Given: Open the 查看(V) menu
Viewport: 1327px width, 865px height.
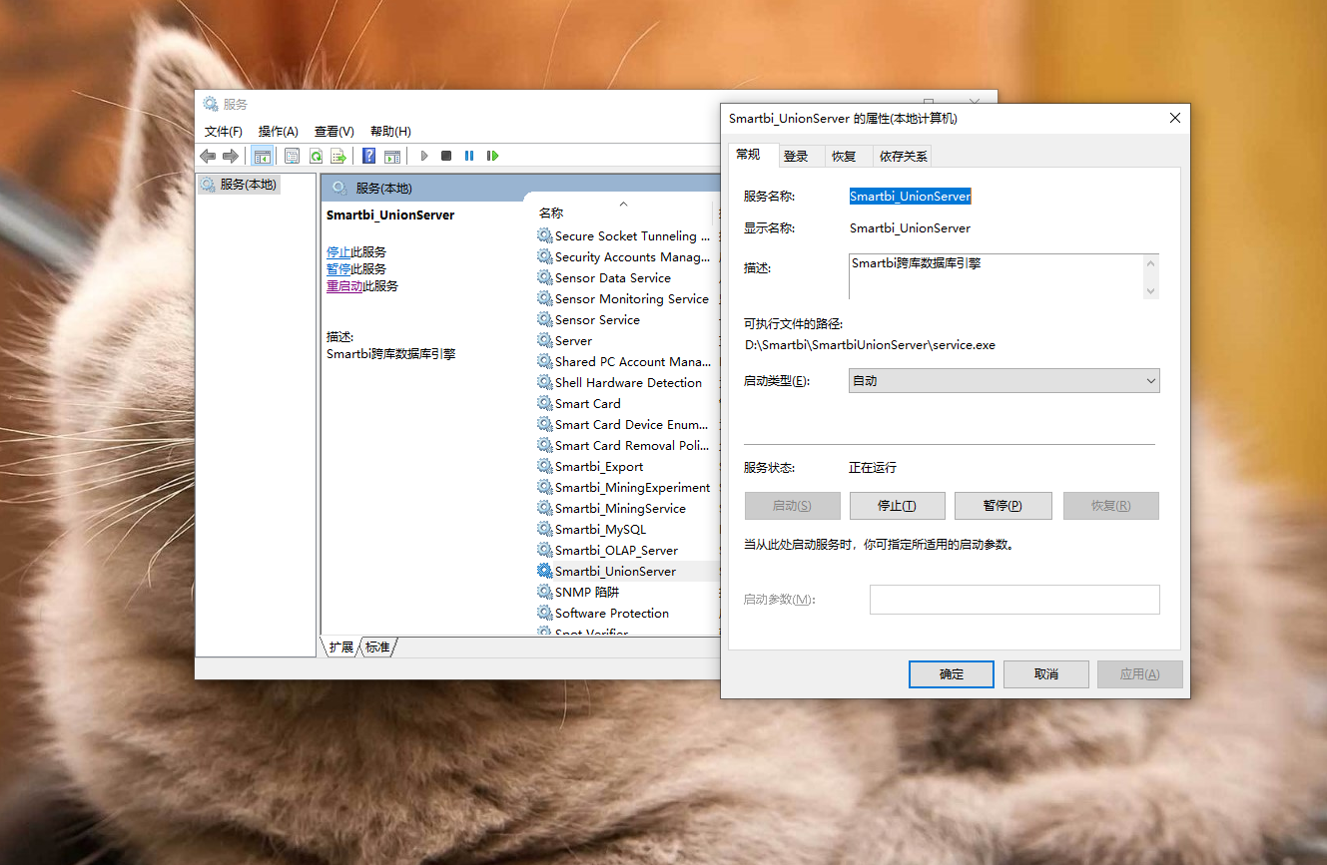Looking at the screenshot, I should pos(334,131).
